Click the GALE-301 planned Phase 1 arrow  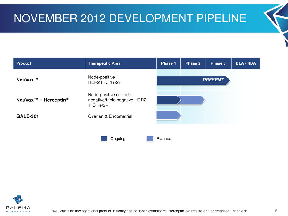169,115
